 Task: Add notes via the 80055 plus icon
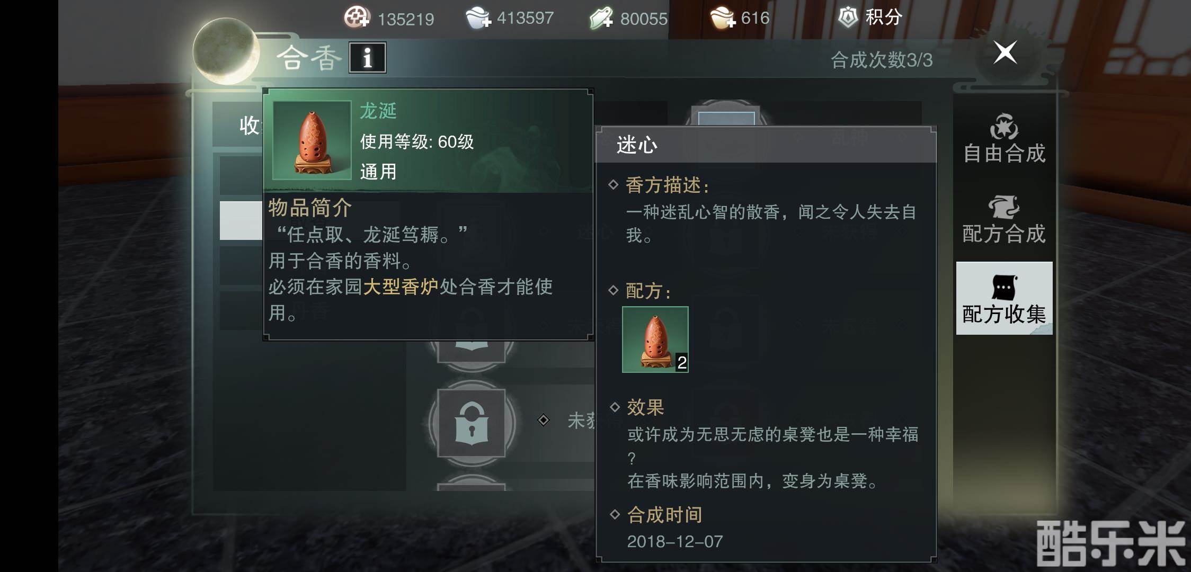coord(601,18)
